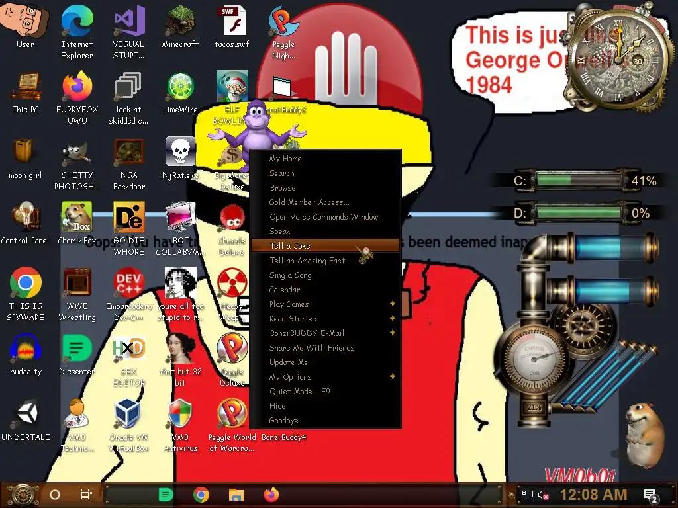Screen dimensions: 678x508
Task: Choose Tell an Amazing Fact menu entry
Action: 325,261
